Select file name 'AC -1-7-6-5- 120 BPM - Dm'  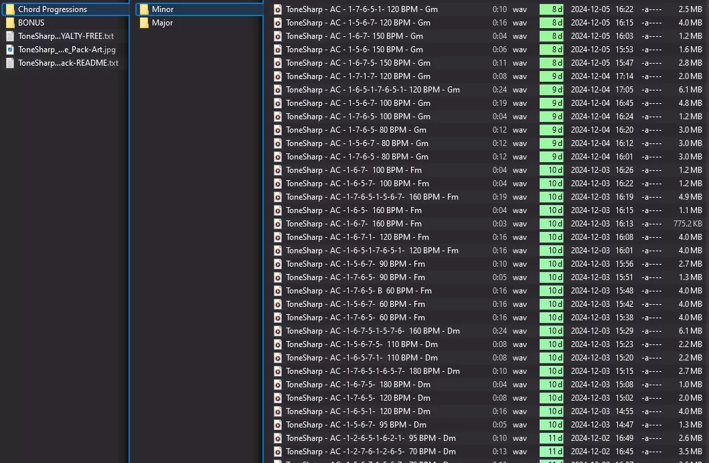[x=358, y=398]
